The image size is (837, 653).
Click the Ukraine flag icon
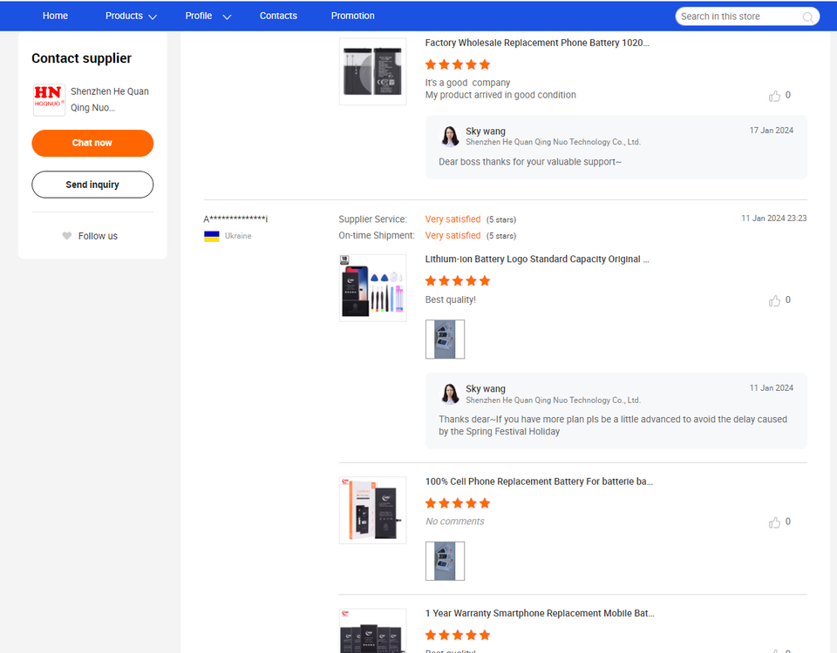pyautogui.click(x=212, y=236)
